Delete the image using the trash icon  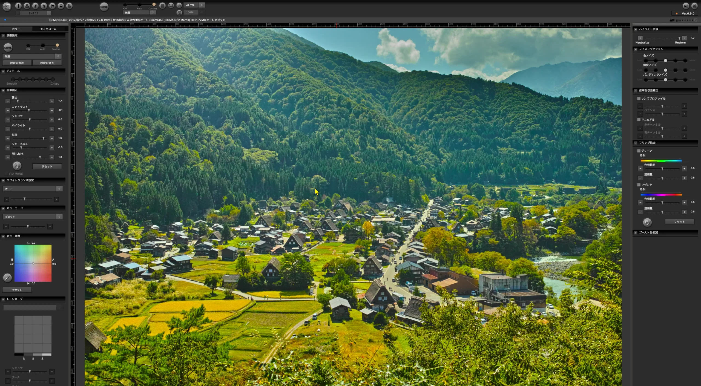point(69,6)
